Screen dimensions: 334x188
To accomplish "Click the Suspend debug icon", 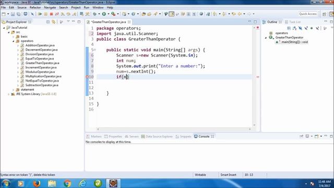I will [x=46, y=14].
